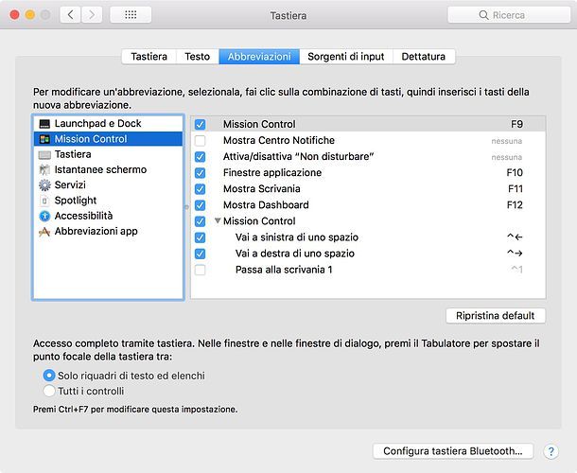This screenshot has height=473, width=577.
Task: Open the Dettatura tab
Action: point(424,57)
